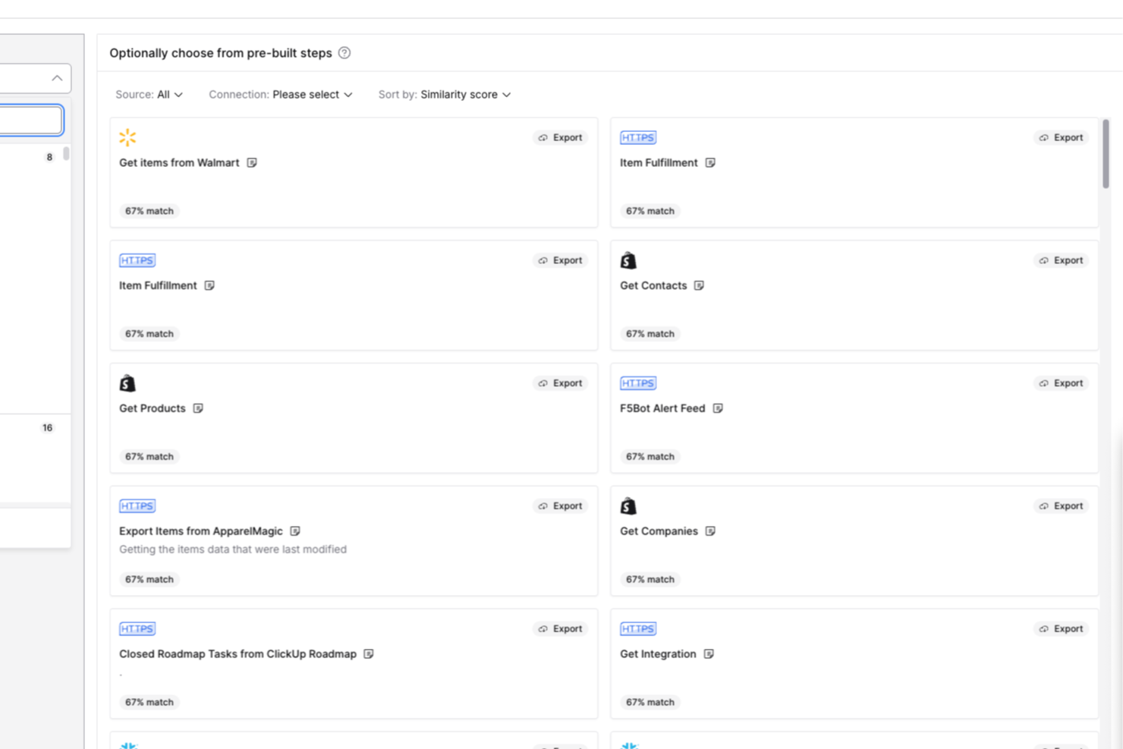Export the Get Companies step

(1061, 505)
